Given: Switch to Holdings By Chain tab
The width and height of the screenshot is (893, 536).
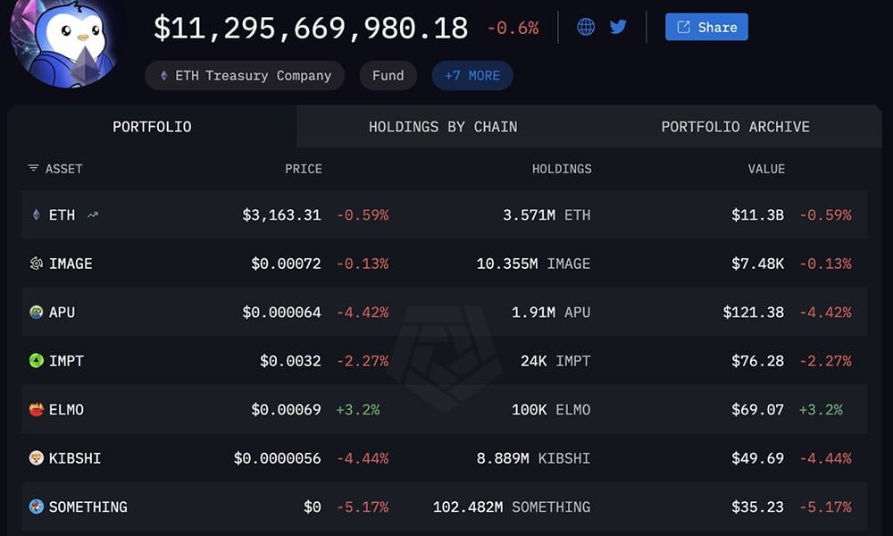Looking at the screenshot, I should coord(443,127).
